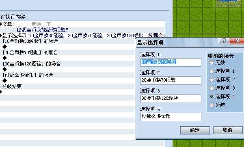
Task: Select radio option 选择项 1
Action: click(x=222, y=71)
